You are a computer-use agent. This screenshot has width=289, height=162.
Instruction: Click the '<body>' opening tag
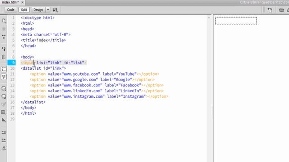click(27, 57)
